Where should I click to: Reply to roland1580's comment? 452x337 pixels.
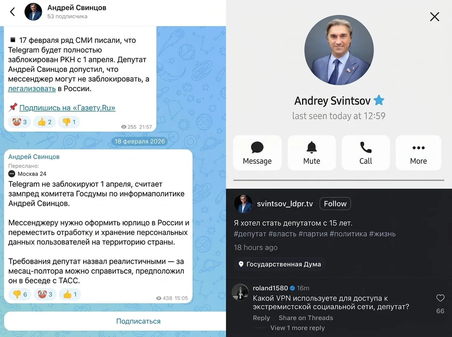[261, 318]
